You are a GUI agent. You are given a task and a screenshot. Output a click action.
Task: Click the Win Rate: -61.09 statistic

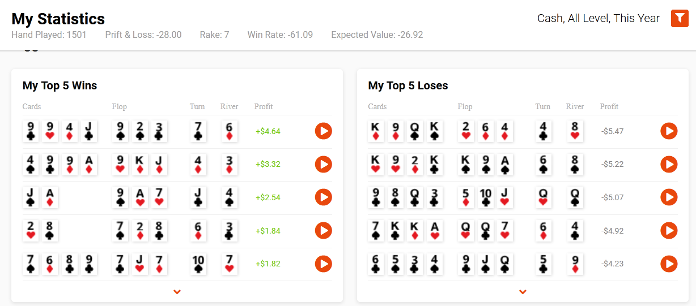click(x=280, y=35)
